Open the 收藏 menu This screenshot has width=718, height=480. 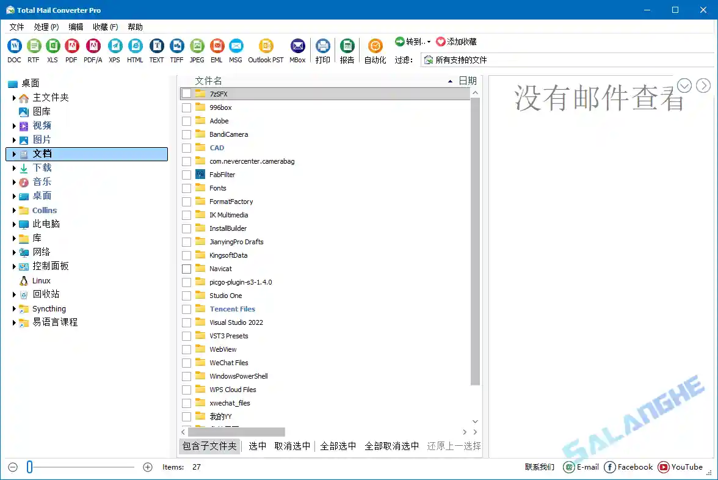point(104,26)
